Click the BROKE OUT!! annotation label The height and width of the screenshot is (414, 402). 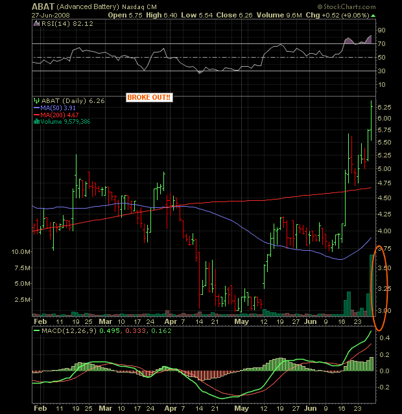[149, 97]
